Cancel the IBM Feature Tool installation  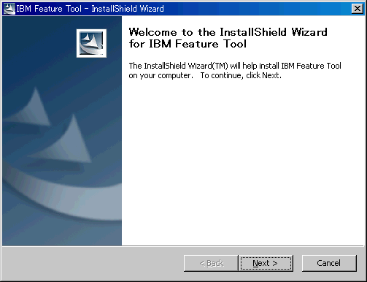click(x=329, y=263)
